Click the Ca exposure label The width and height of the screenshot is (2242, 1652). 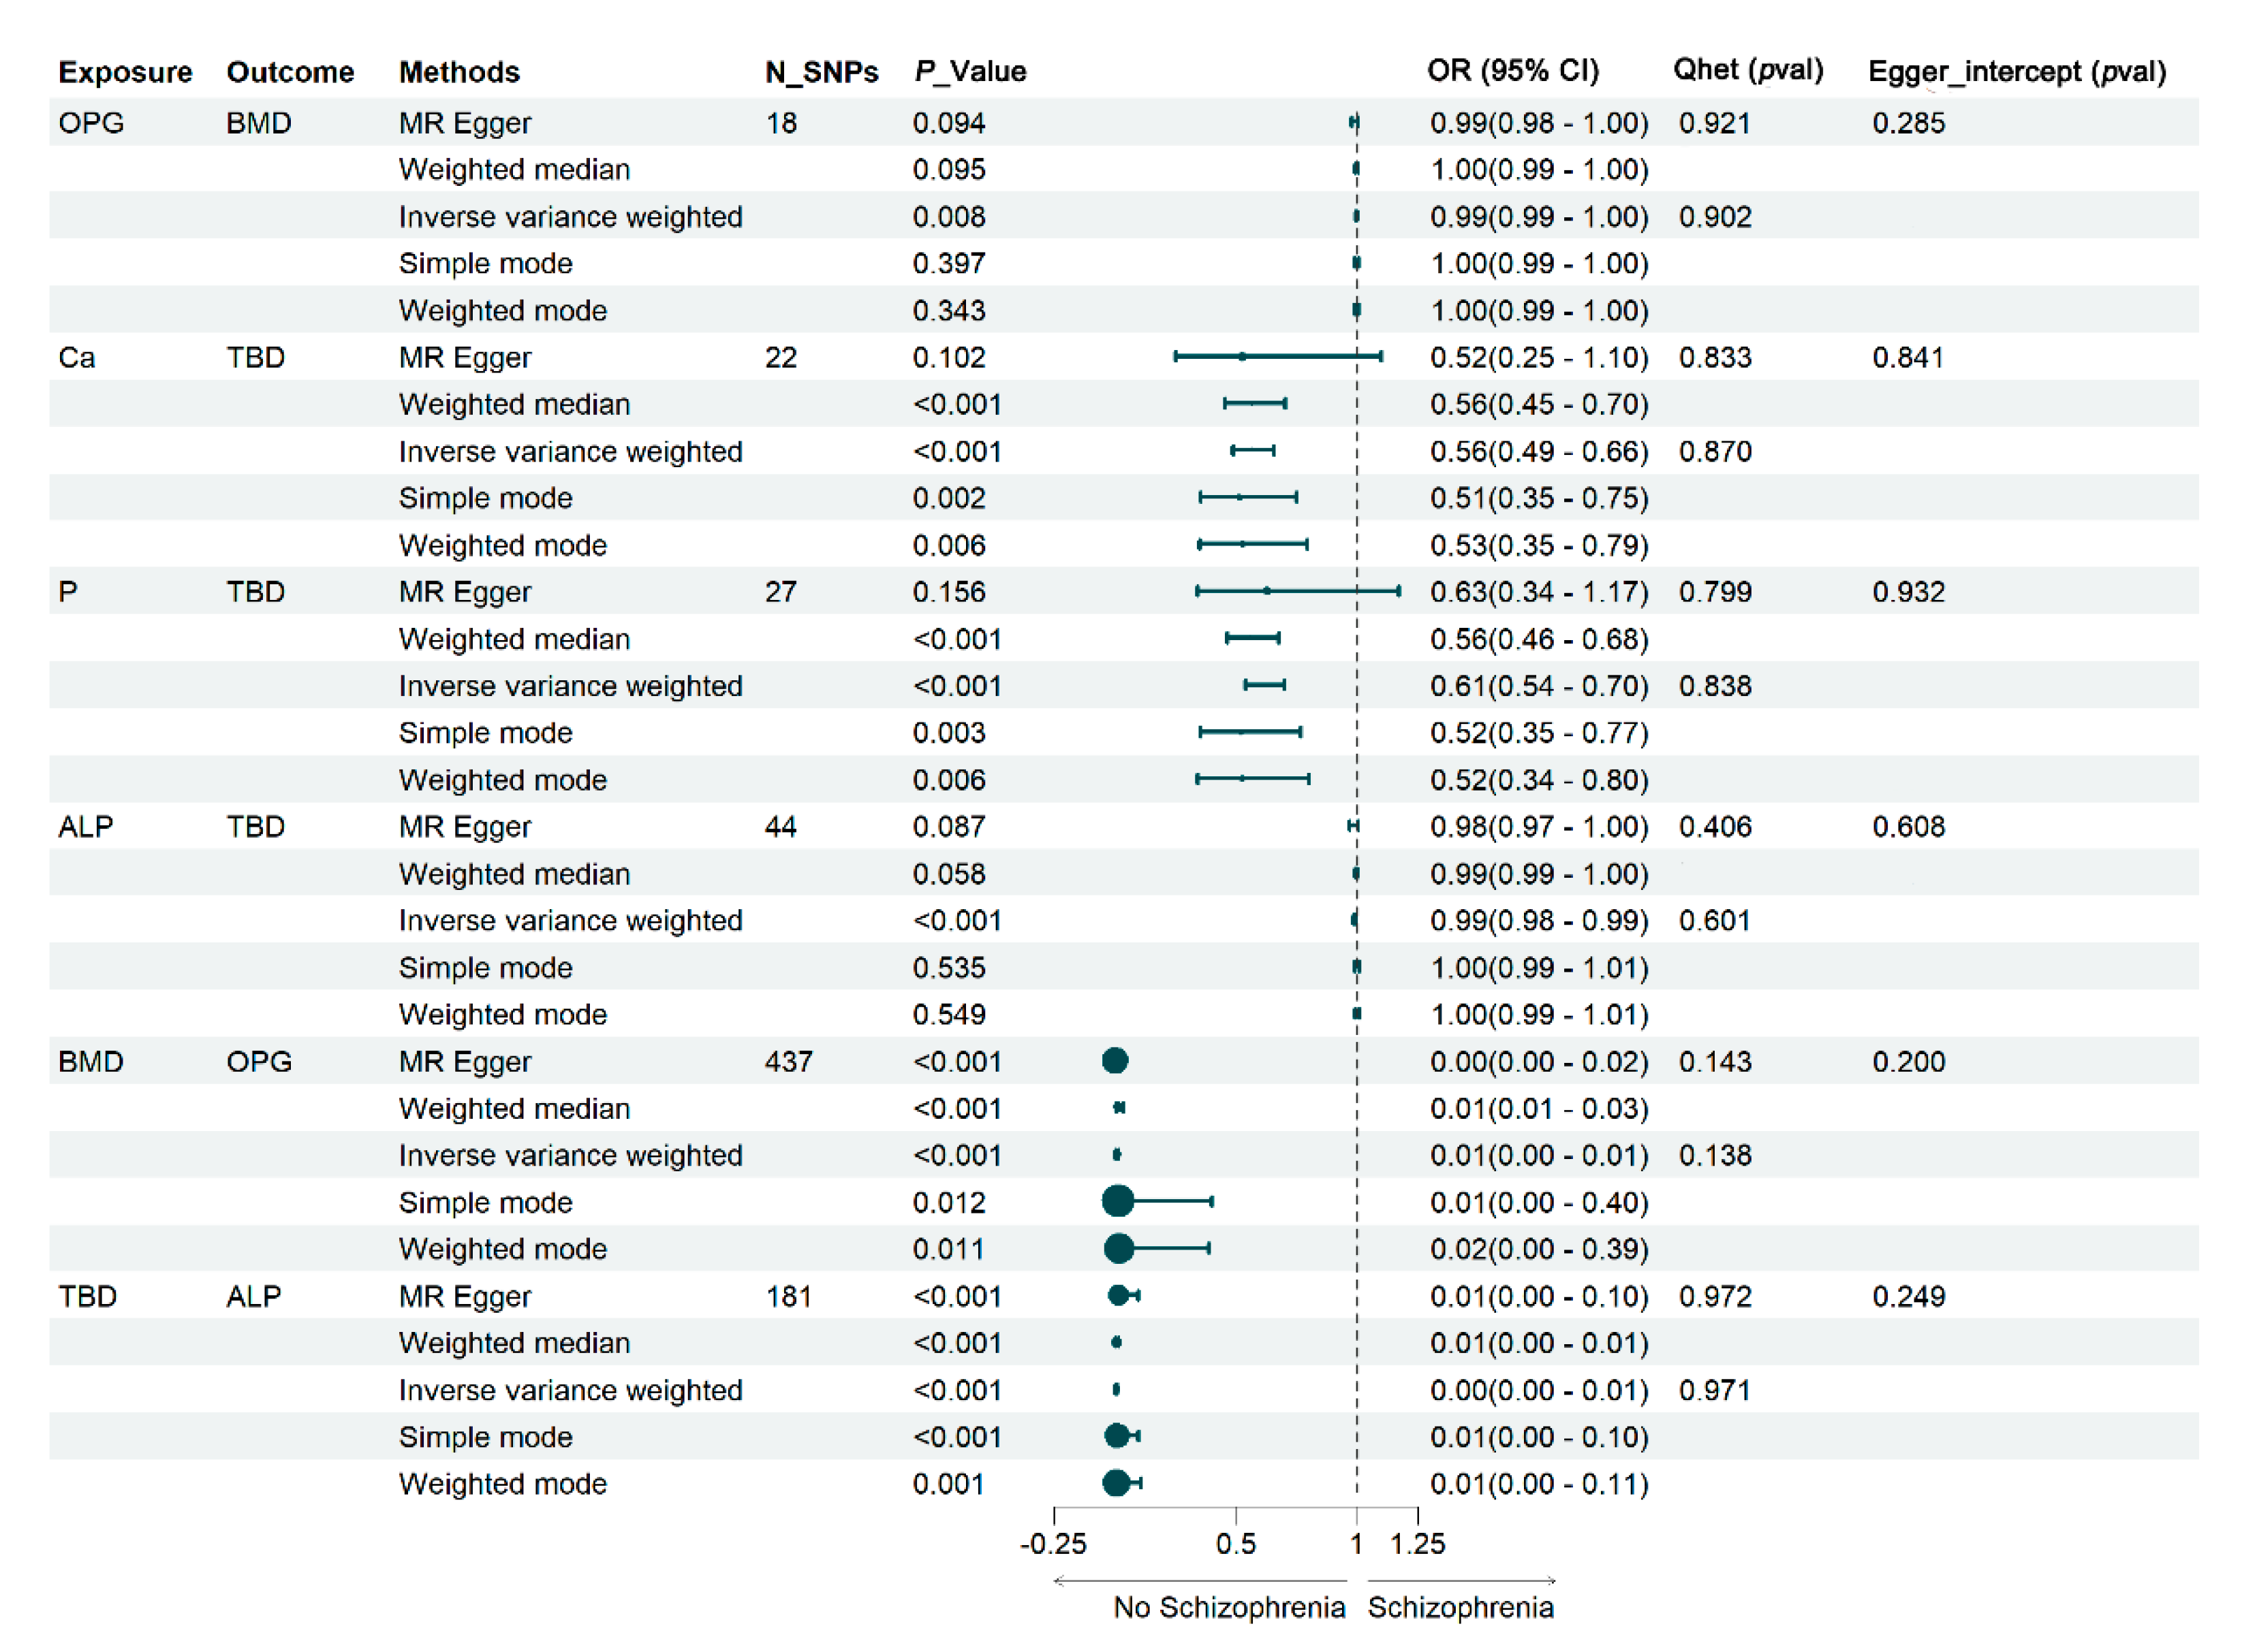[77, 357]
